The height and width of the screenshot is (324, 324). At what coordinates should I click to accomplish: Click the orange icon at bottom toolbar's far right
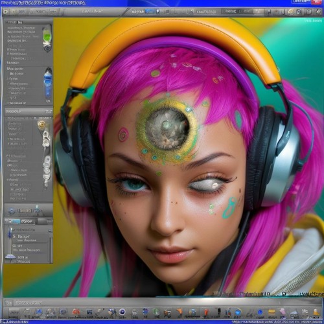316,312
